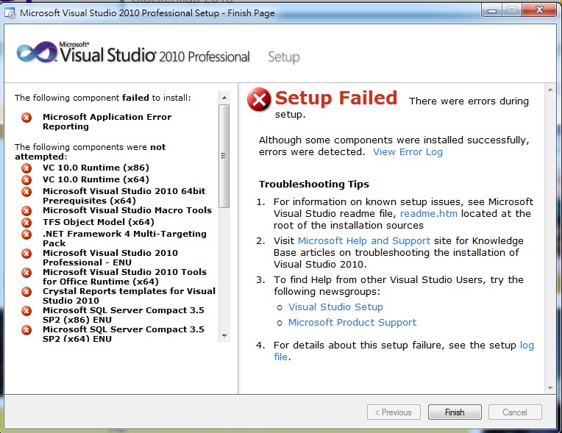The height and width of the screenshot is (433, 562).
Task: Select 'Microsoft Visual Studio 2010 64bit Prerequisites (x64)' entry
Action: [x=124, y=196]
